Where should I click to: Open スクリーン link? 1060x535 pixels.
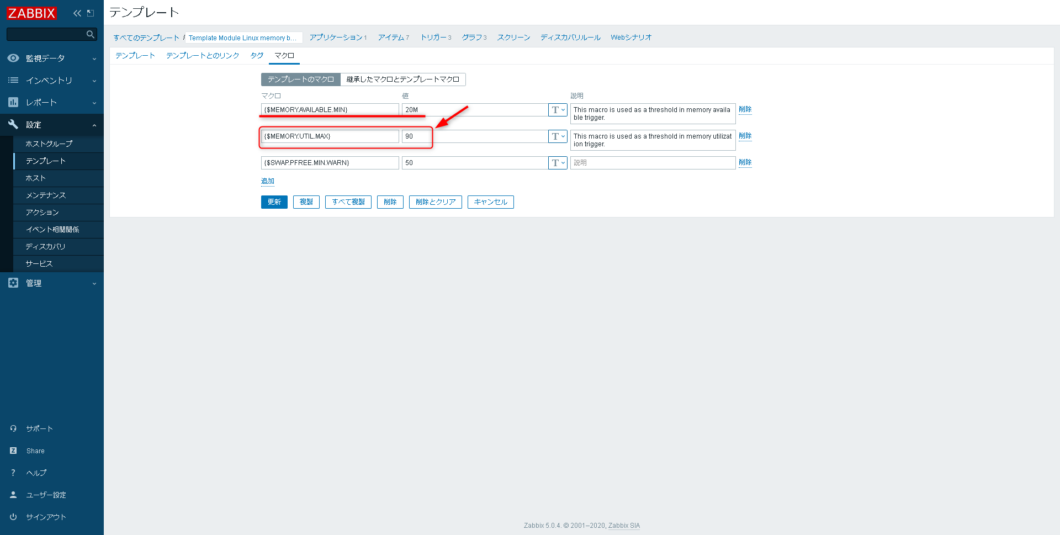coord(513,38)
